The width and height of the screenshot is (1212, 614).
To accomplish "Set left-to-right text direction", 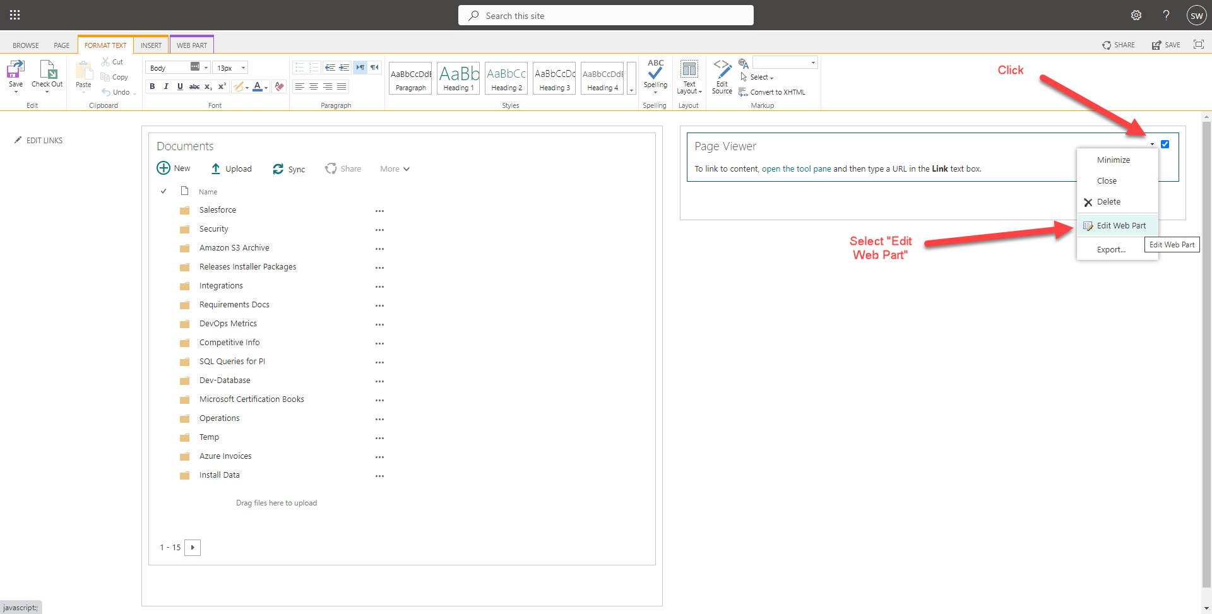I will 360,68.
